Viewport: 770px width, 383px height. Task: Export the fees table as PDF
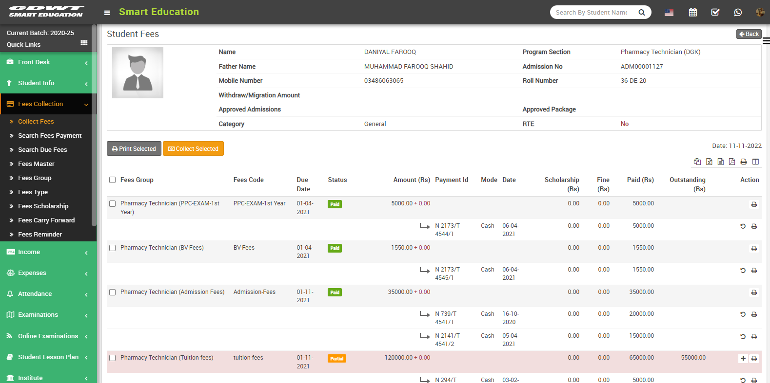[732, 162]
